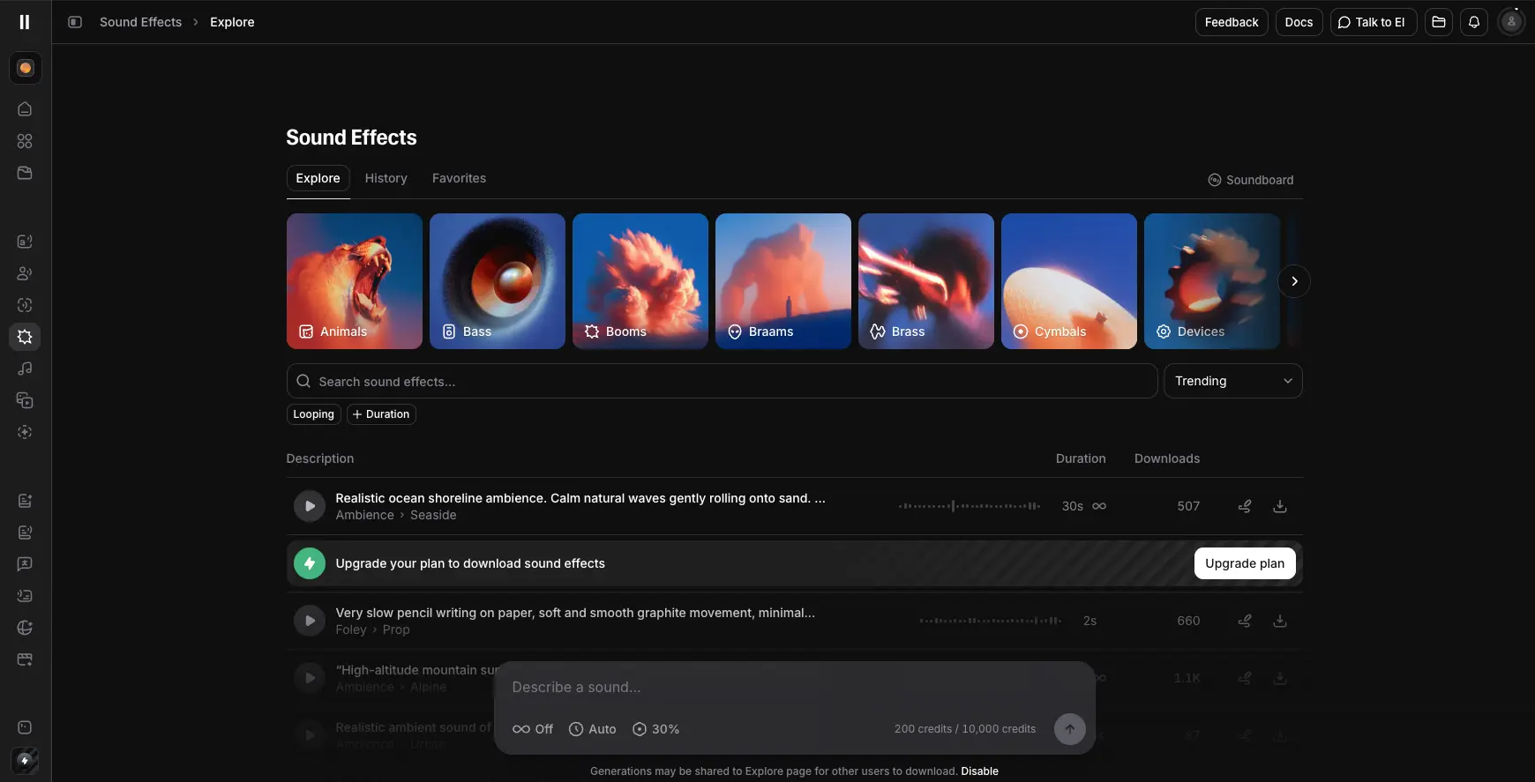
Task: Add a Duration filter
Action: (381, 414)
